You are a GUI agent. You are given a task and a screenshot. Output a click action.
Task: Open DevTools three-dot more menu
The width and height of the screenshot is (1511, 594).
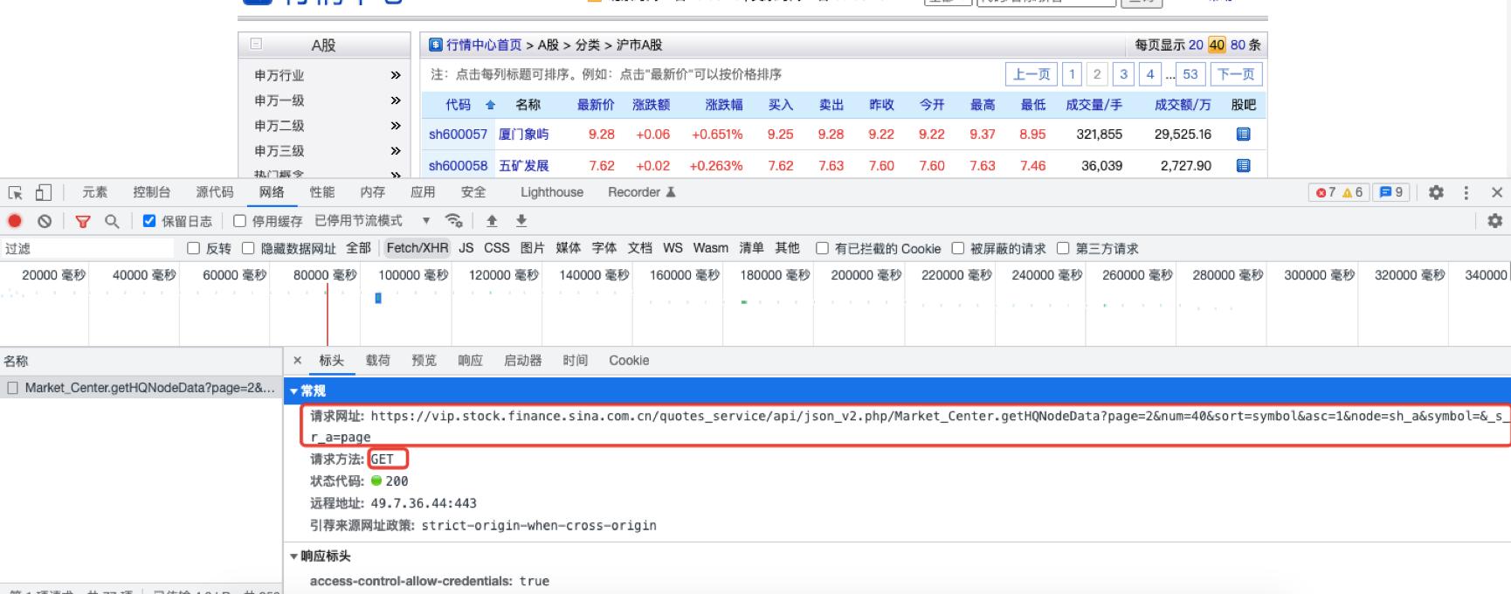tap(1466, 192)
